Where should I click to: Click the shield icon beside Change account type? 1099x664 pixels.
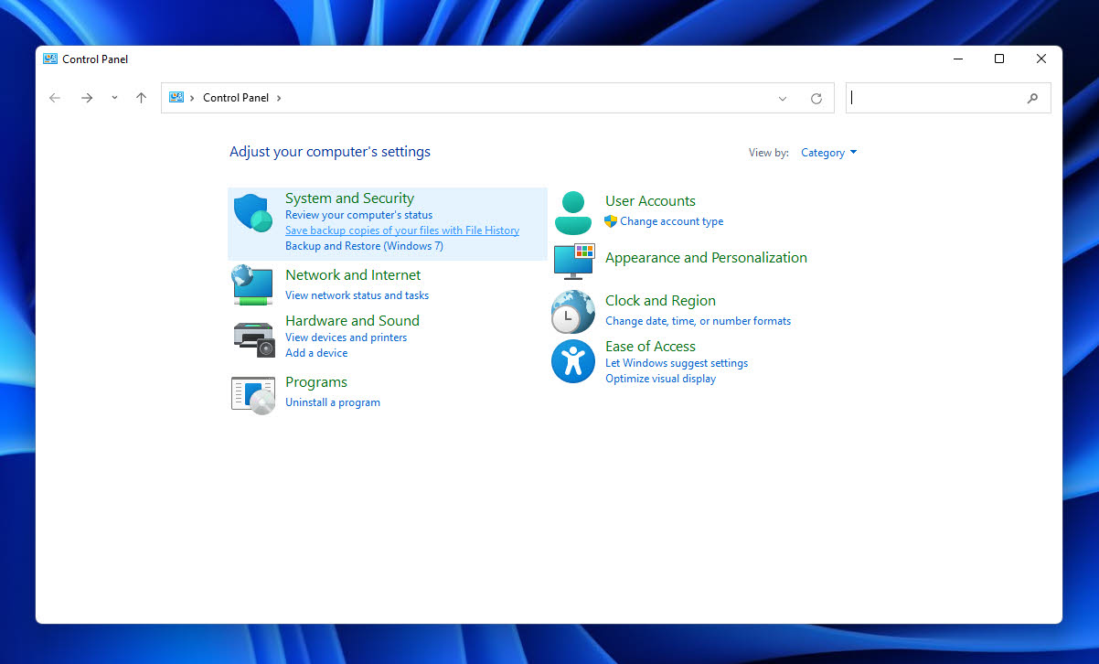[611, 221]
